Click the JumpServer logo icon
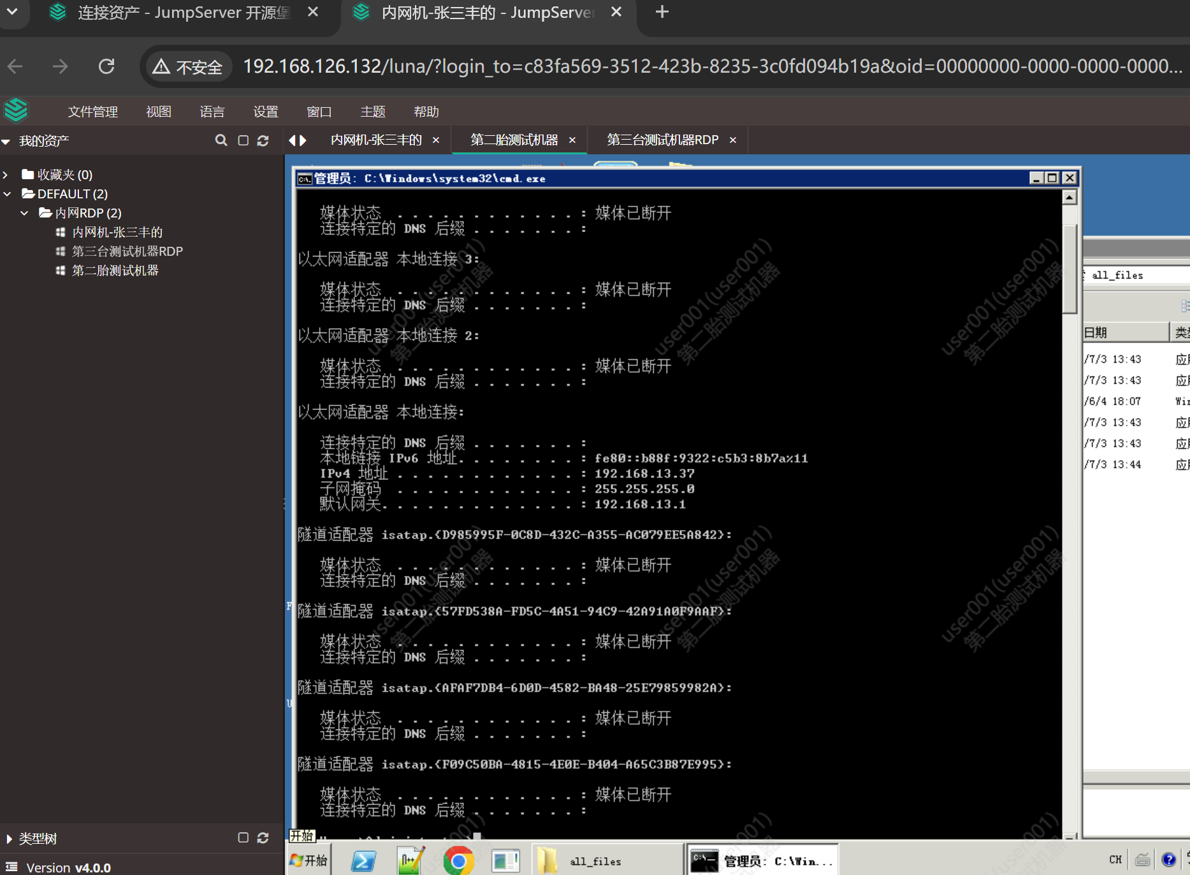Viewport: 1190px width, 875px height. click(x=17, y=111)
